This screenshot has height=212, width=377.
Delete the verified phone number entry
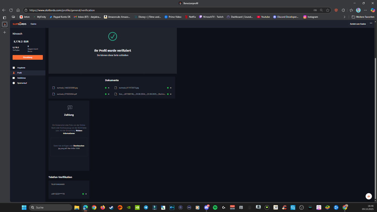point(86,194)
